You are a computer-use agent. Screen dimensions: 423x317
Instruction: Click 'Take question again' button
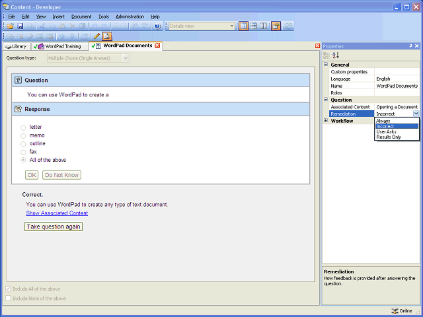54,227
